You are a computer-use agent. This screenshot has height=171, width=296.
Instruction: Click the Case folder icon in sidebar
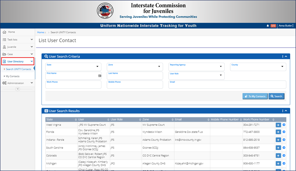[4, 54]
